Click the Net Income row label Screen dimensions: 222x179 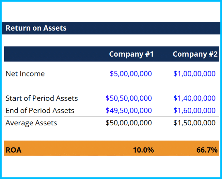click(25, 74)
